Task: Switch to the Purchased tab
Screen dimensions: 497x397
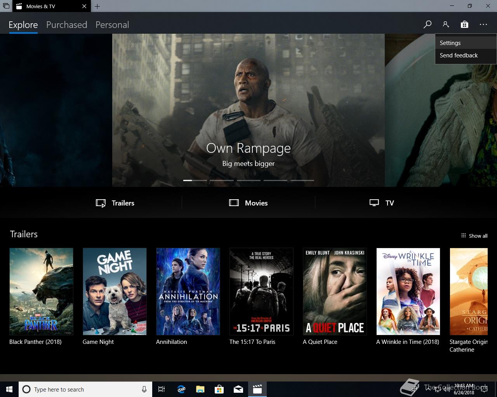Action: tap(67, 25)
